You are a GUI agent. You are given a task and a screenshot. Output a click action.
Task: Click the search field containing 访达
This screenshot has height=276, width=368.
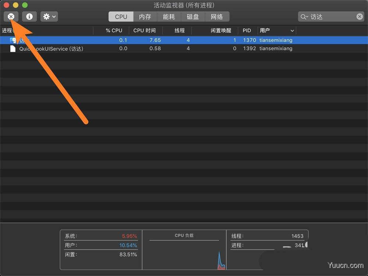331,17
